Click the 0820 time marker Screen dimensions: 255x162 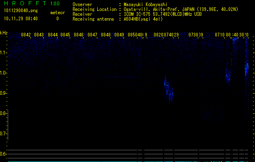coord(159,35)
